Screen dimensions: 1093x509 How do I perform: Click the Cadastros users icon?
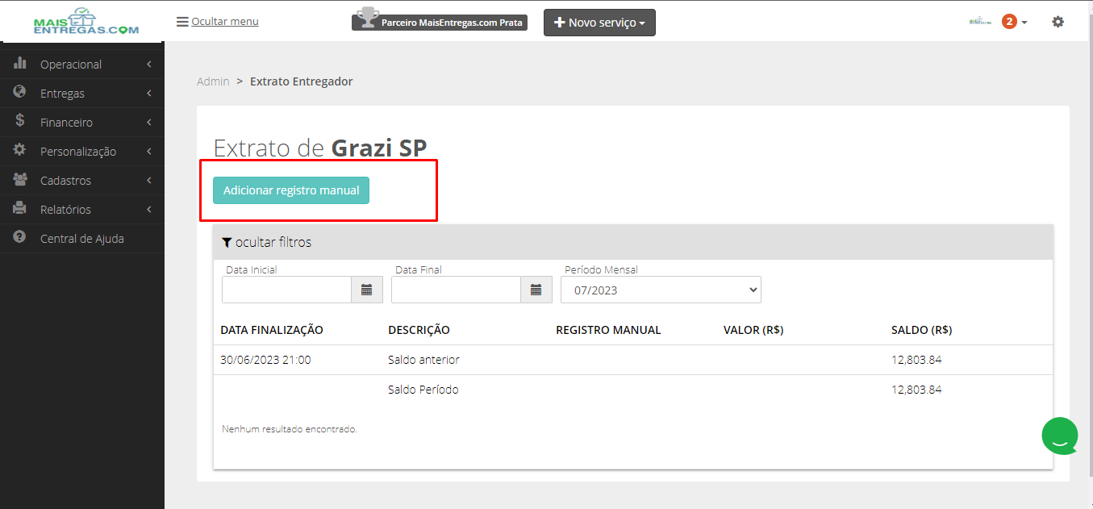tap(20, 180)
